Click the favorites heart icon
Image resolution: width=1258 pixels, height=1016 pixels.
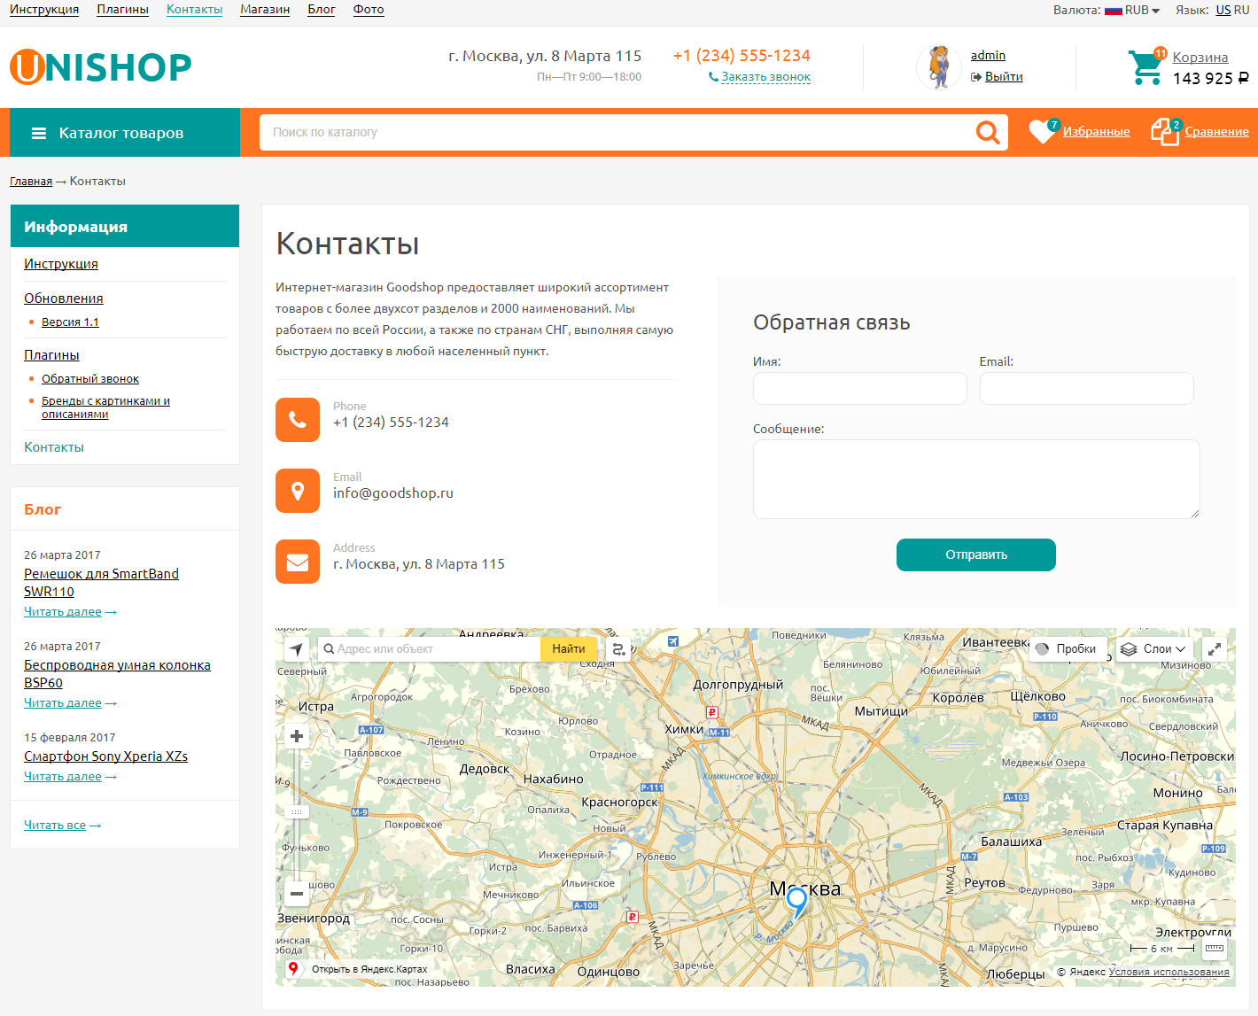[x=1042, y=132]
